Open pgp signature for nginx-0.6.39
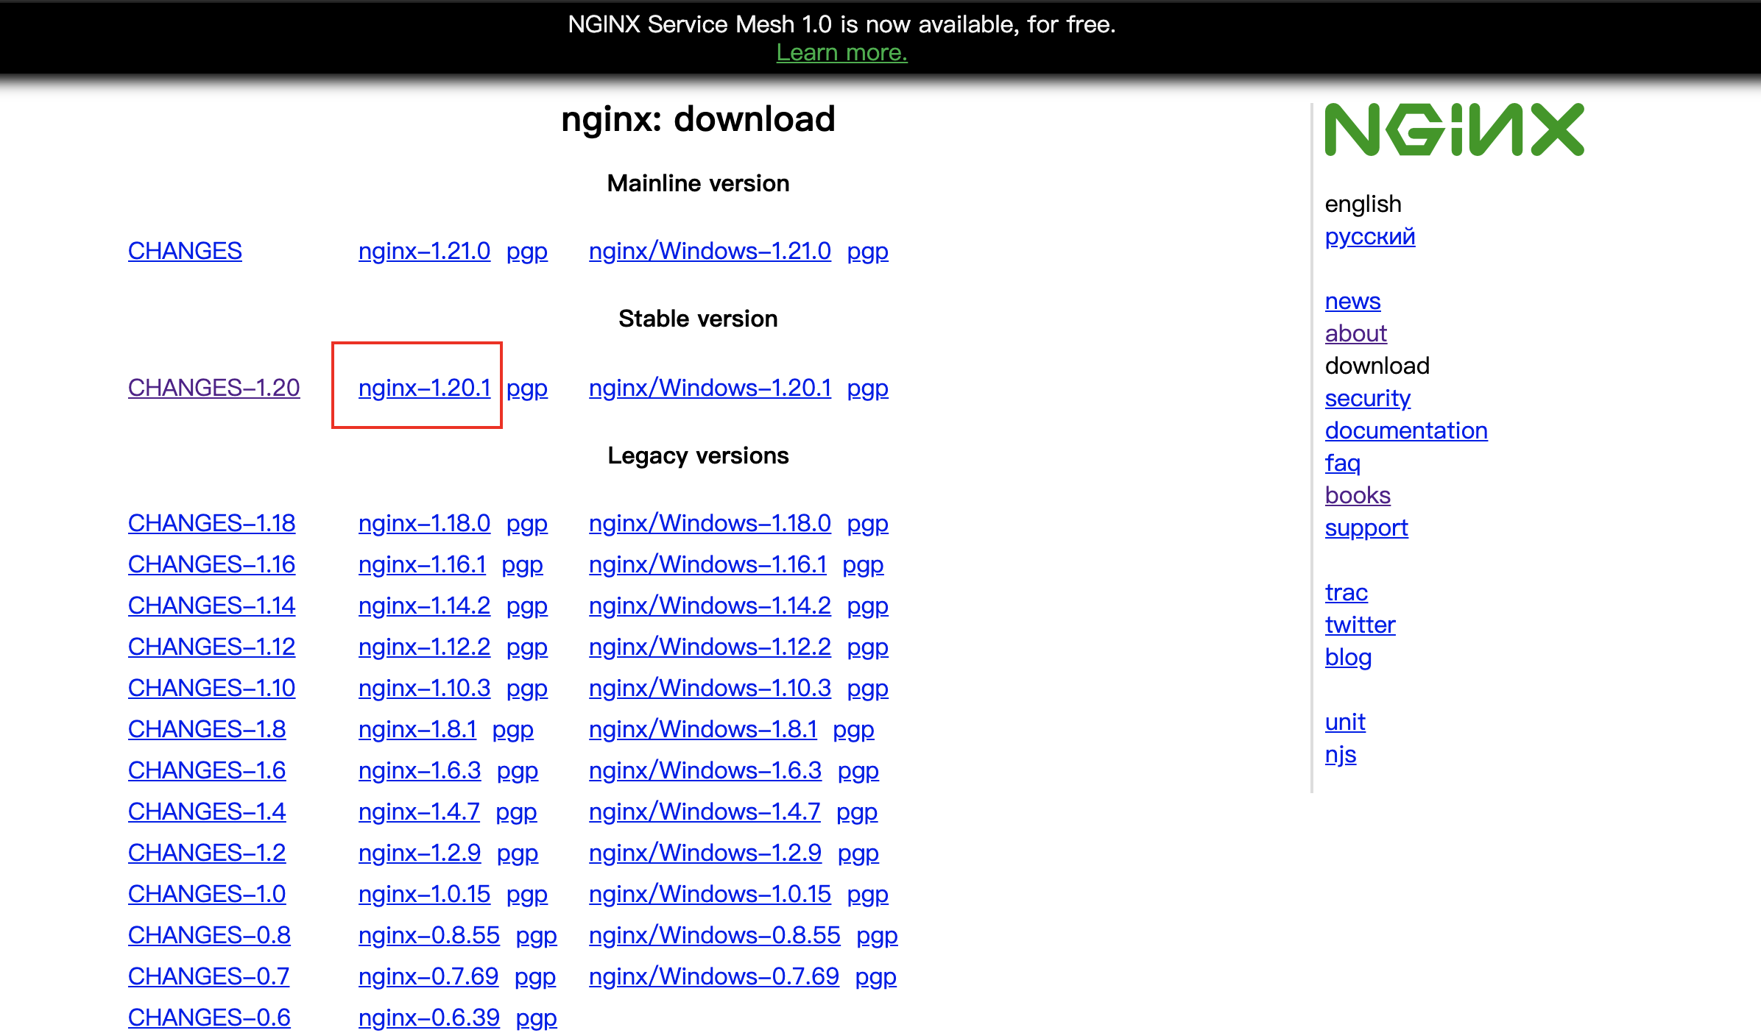This screenshot has width=1761, height=1033. 536,1018
